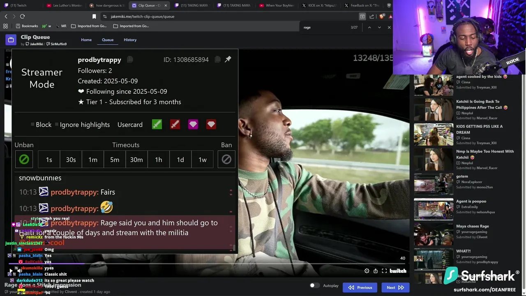526x296 pixels.
Task: Copy the prodbytrappy username with copy icon
Action: click(130, 60)
